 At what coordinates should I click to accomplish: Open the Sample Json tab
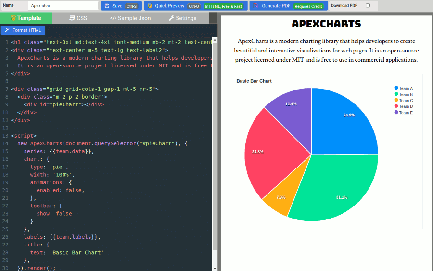130,18
